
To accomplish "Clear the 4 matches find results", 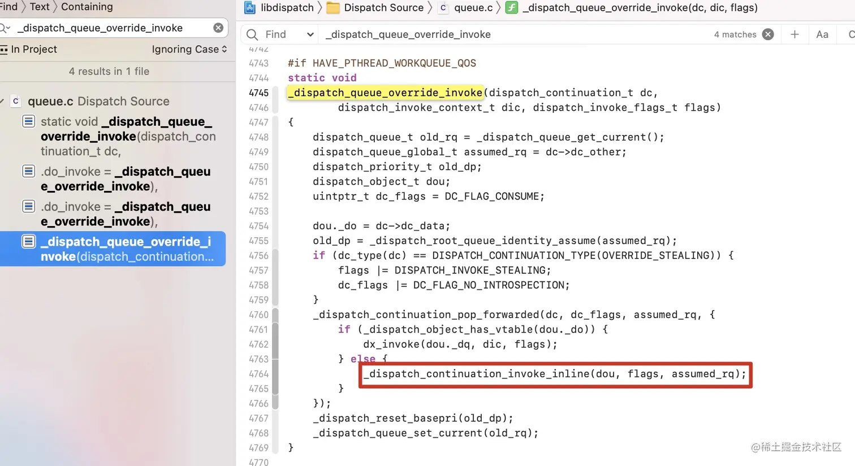I will tap(768, 34).
